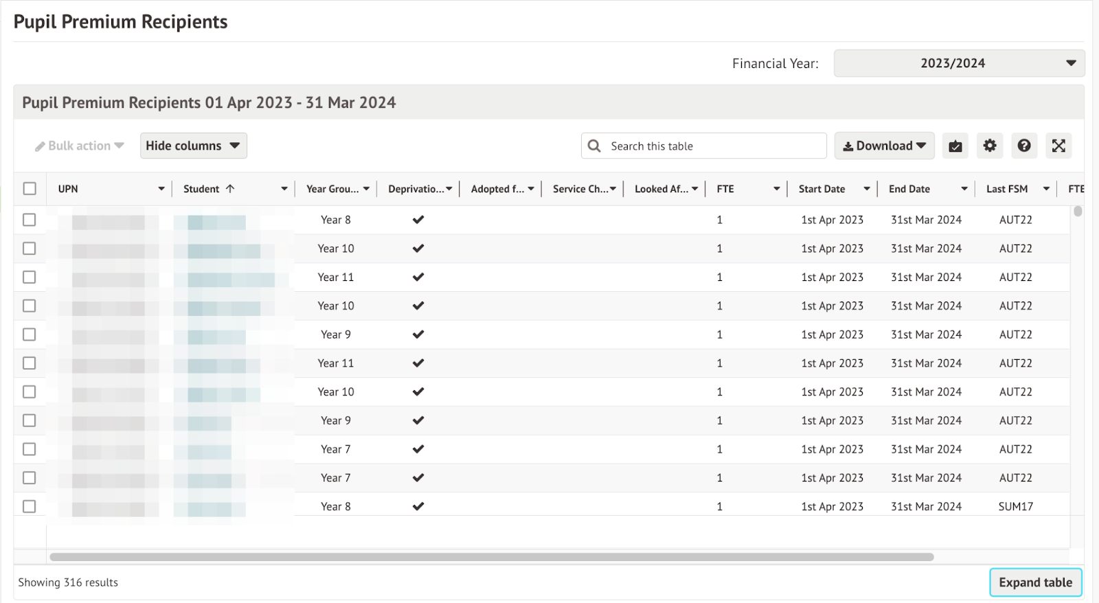Click the search magnifier icon
Image resolution: width=1099 pixels, height=603 pixels.
(595, 146)
